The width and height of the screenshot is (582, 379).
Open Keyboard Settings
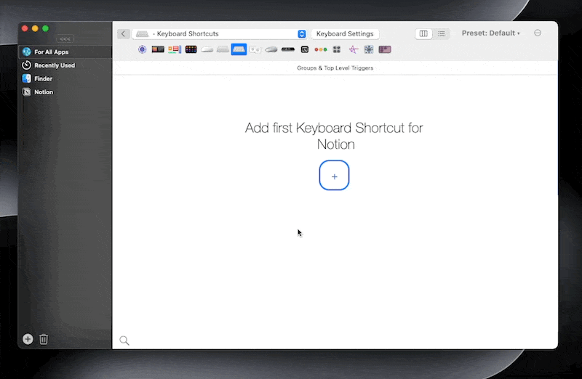345,33
